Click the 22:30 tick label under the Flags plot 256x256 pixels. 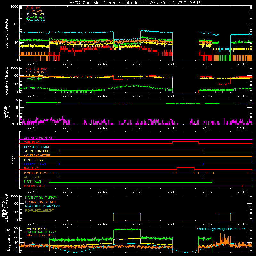(x=67, y=192)
